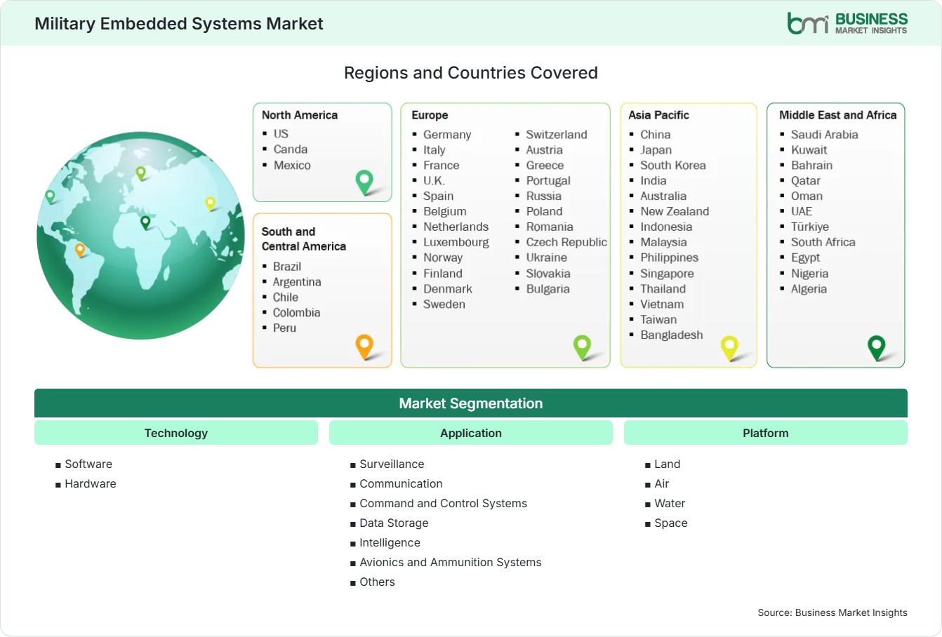Screen dimensions: 942x637
Task: Click Netherlands in Europe list
Action: click(456, 227)
